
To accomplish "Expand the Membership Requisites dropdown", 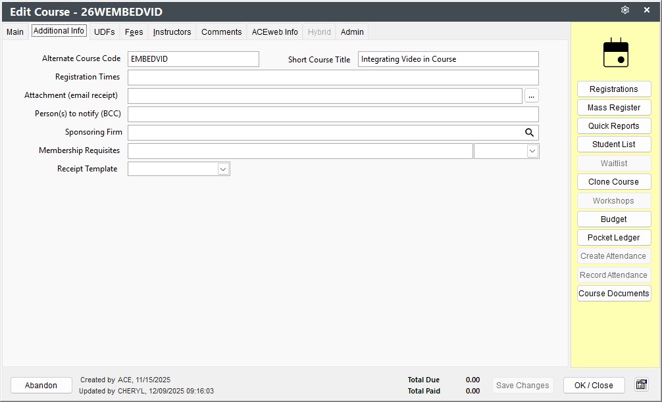I will tap(532, 151).
